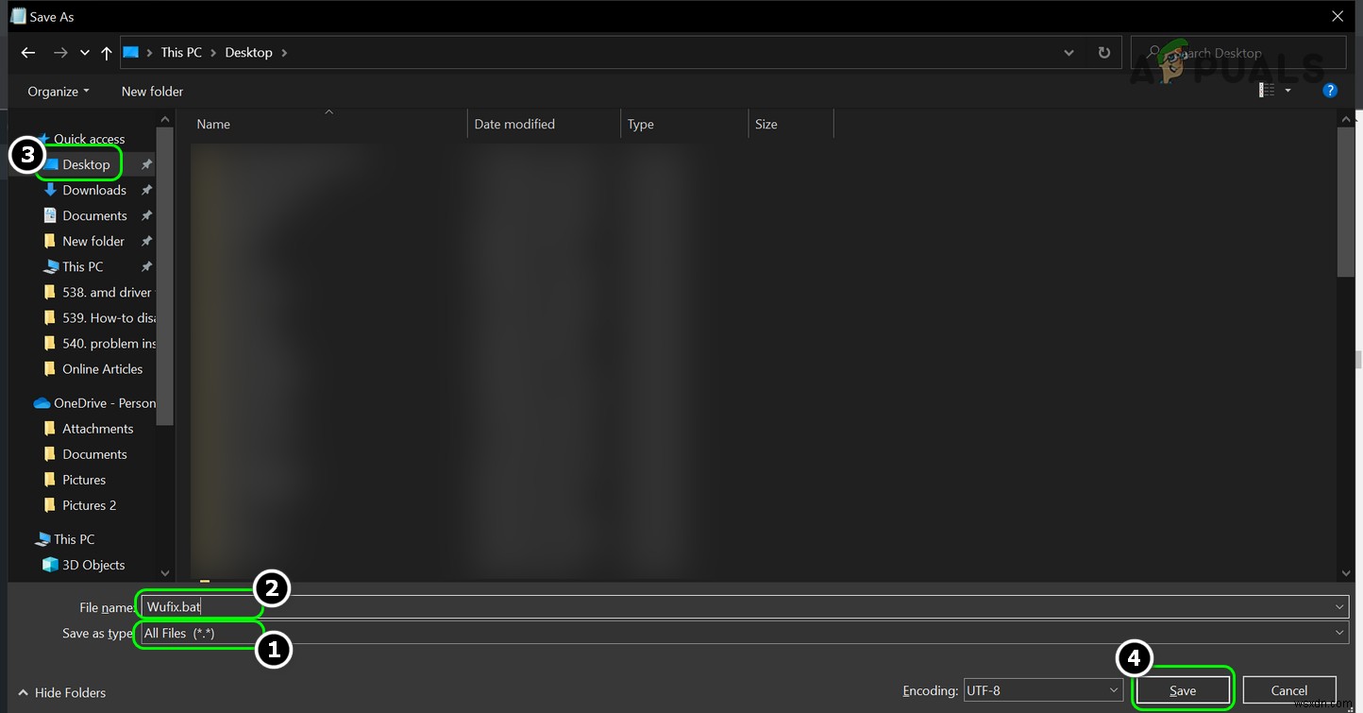The width and height of the screenshot is (1363, 713).
Task: Open the 540. problem folder in sidebar
Action: pos(109,343)
